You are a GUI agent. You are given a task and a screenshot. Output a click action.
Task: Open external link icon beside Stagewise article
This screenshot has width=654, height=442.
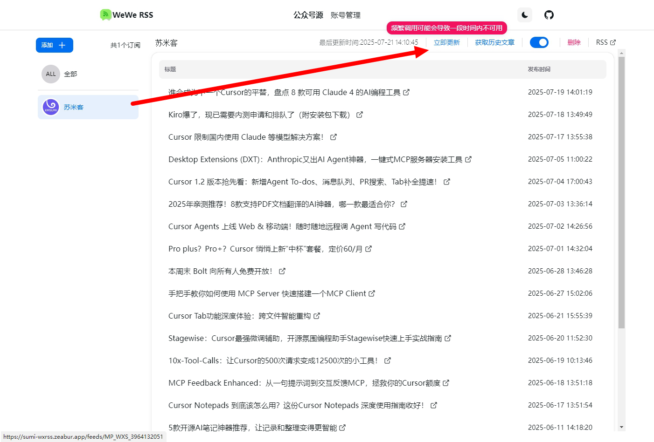[x=448, y=338]
